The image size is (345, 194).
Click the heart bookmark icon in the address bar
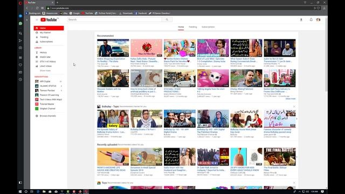click(x=318, y=8)
